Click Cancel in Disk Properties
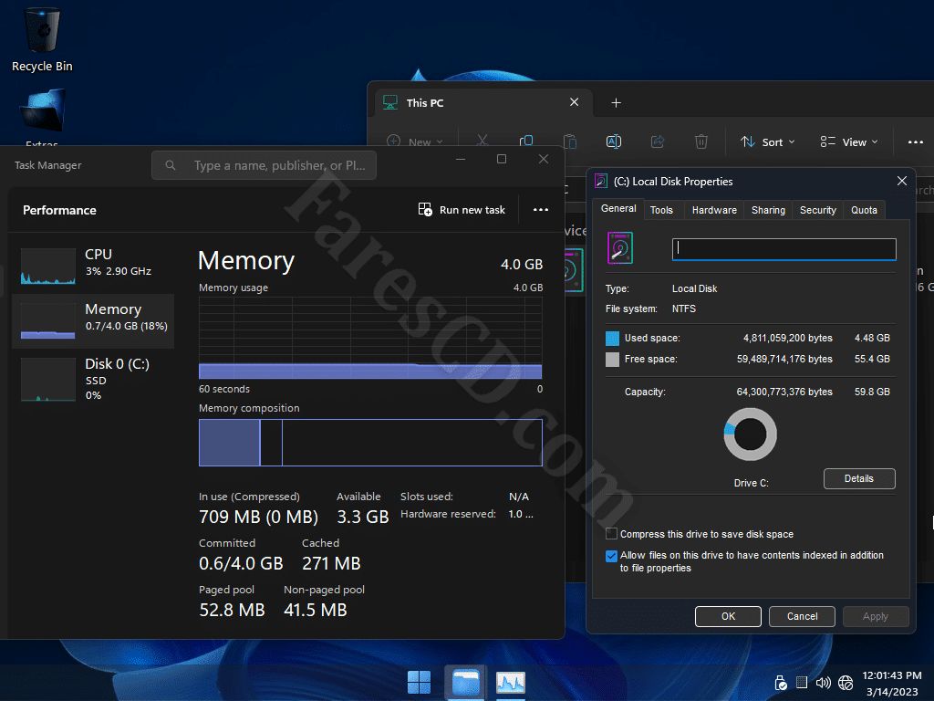Image resolution: width=934 pixels, height=701 pixels. point(802,616)
